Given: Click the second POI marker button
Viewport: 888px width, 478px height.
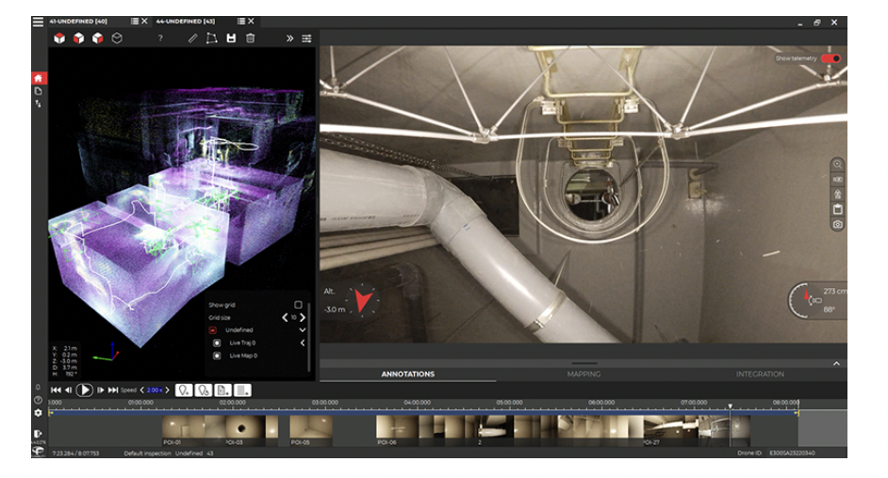Looking at the screenshot, I should 204,390.
